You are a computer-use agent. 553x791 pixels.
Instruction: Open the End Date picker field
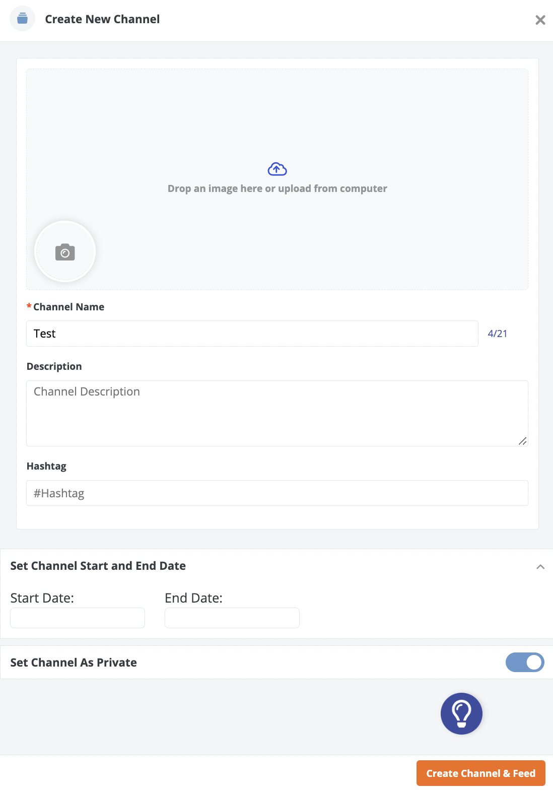(232, 618)
